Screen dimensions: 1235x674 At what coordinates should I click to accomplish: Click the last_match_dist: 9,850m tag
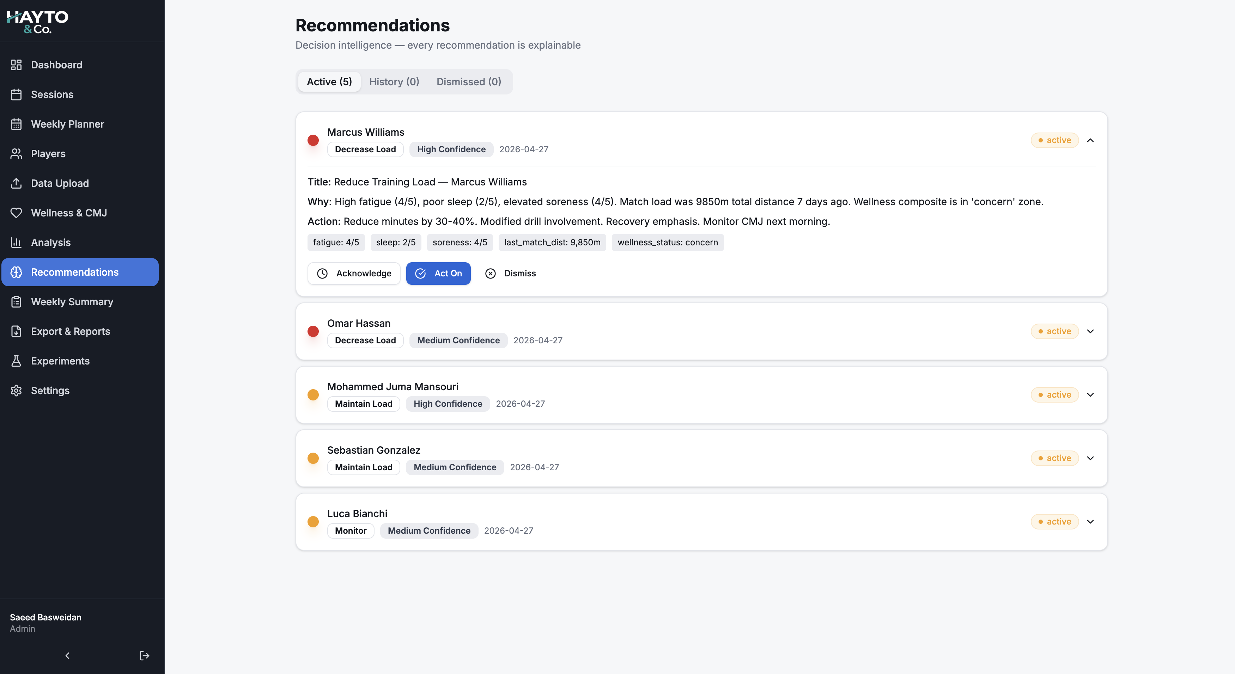552,243
